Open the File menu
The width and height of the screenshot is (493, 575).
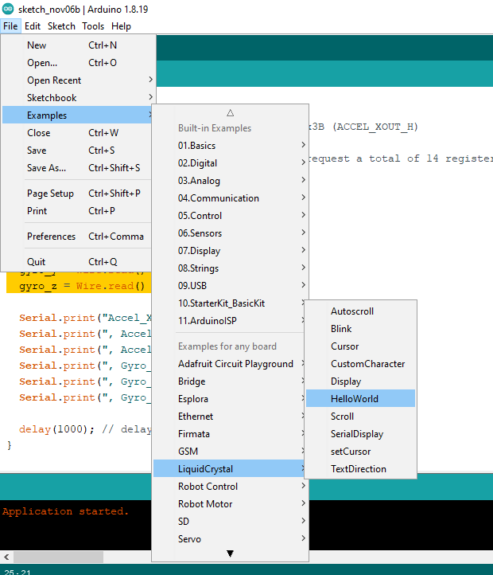(10, 26)
